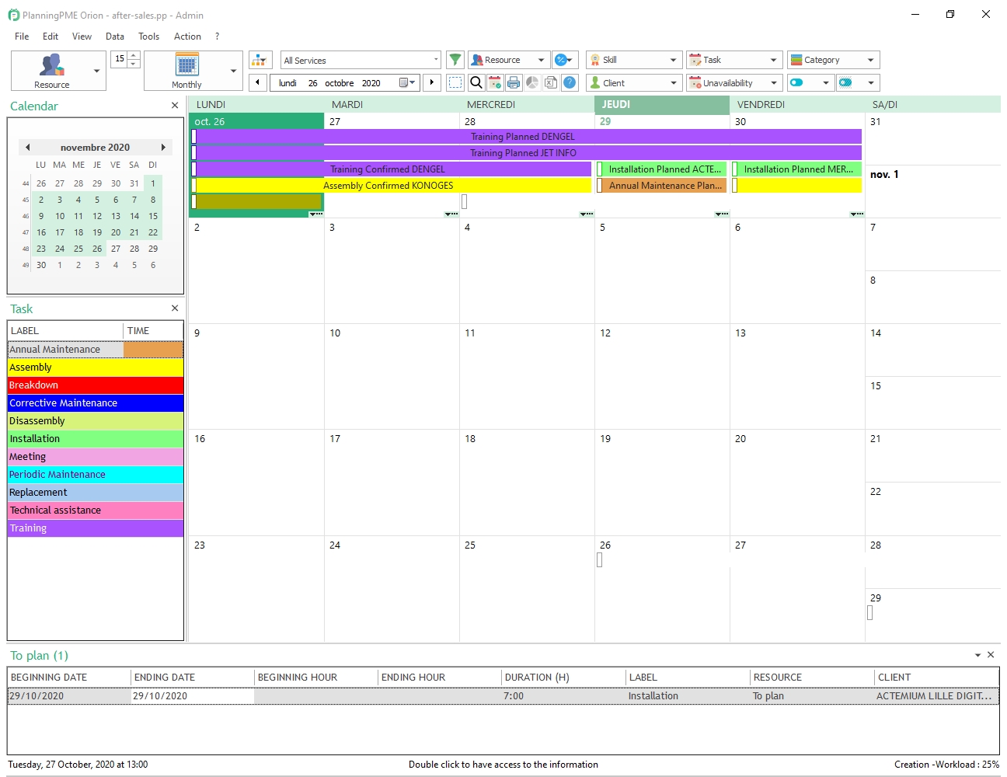Click the next date arrow button
Screen dimensions: 1007x777
point(432,82)
